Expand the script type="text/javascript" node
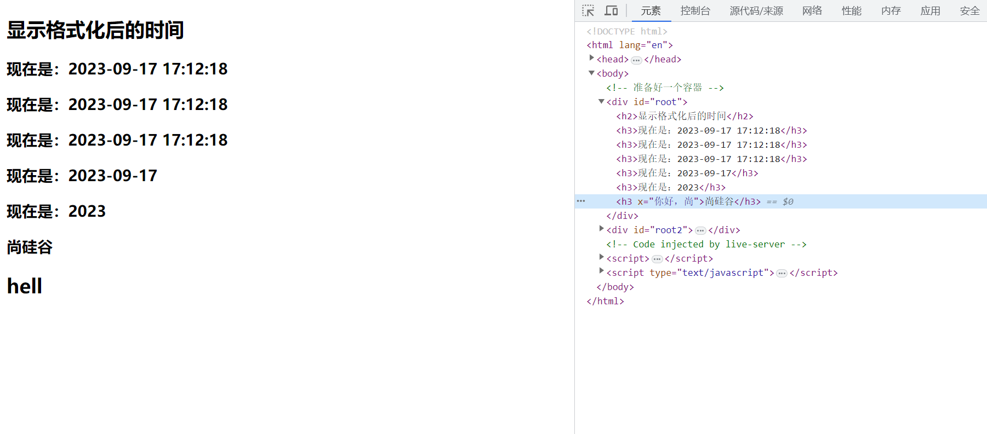The image size is (987, 434). click(x=601, y=271)
